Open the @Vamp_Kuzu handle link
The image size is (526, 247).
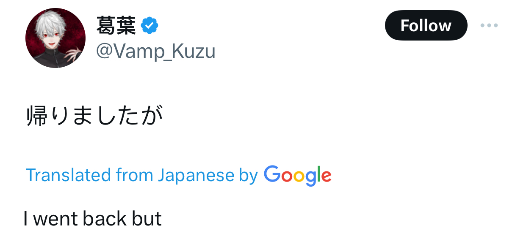click(156, 52)
